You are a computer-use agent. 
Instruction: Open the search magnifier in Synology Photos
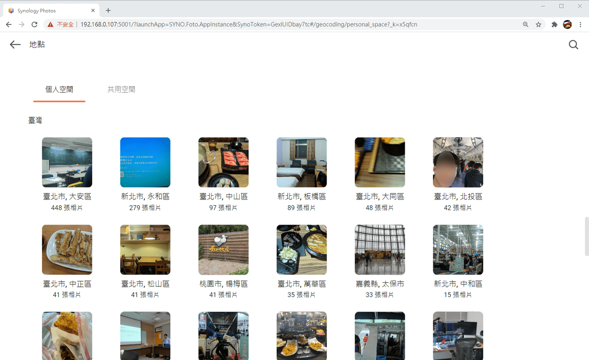click(573, 45)
